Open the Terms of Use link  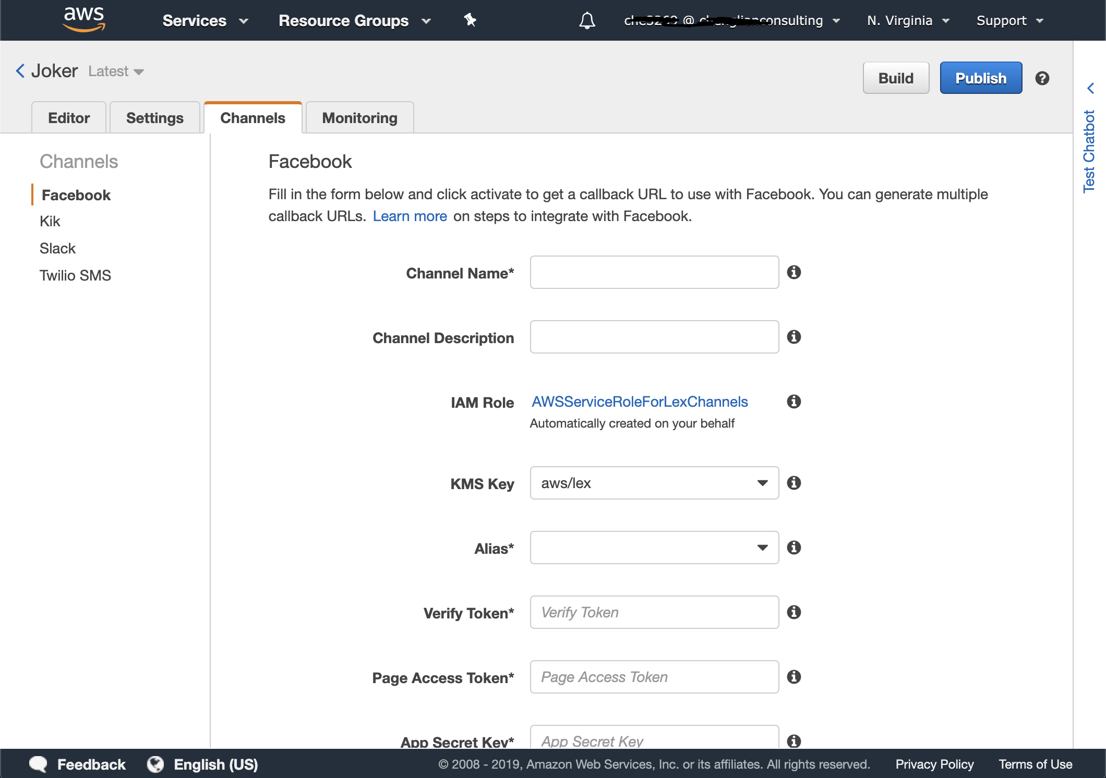tap(1035, 764)
